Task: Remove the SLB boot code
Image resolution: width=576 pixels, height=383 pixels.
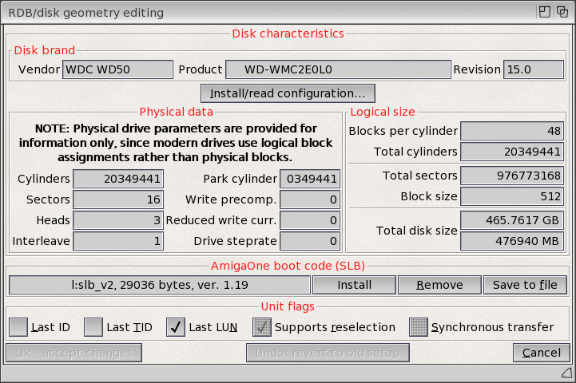Action: (439, 285)
